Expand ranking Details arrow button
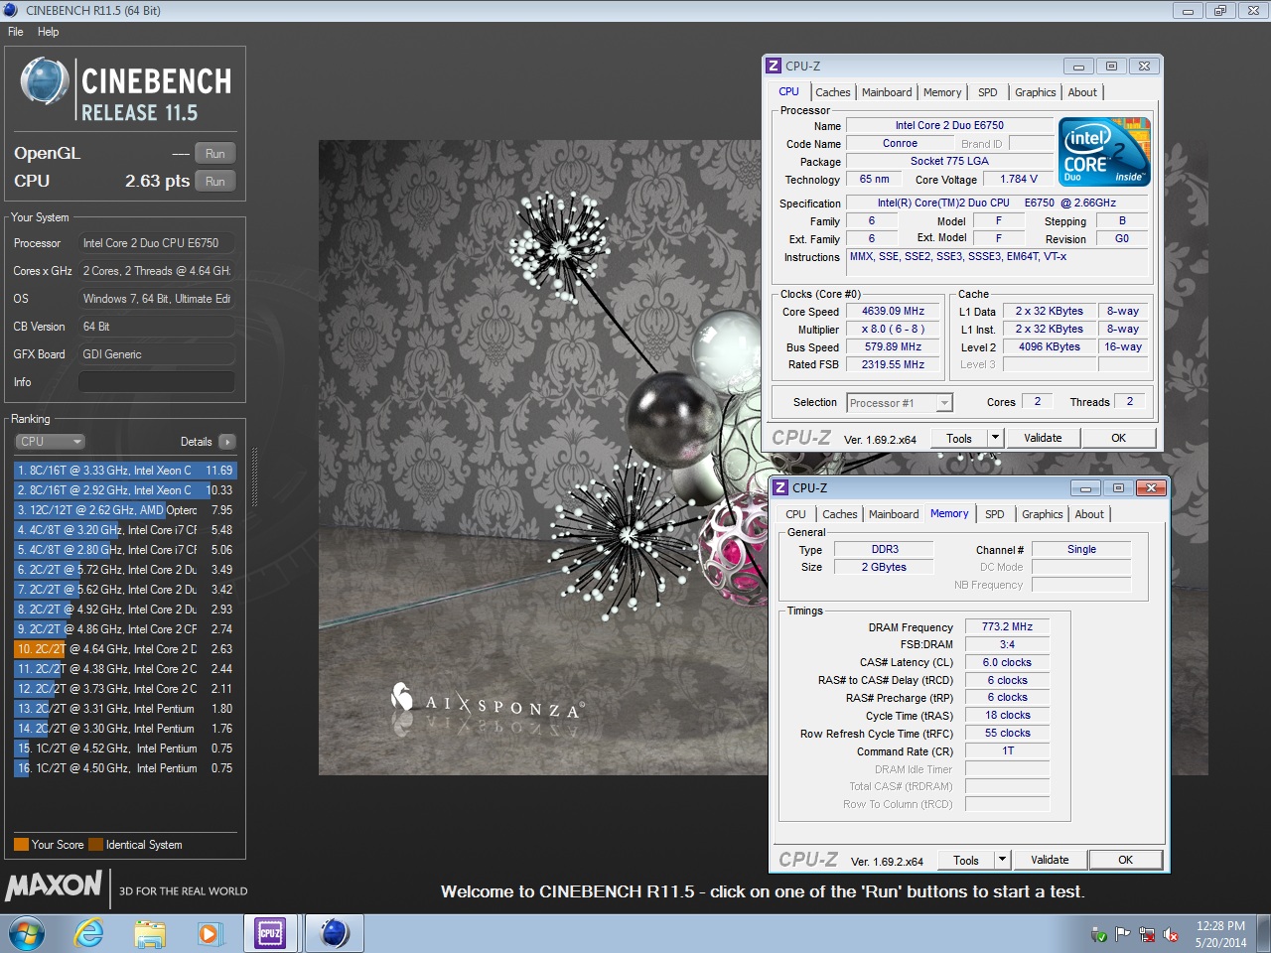 227,442
